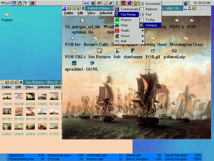
Task: Select the Finance menu entry
Action: click(127, 20)
